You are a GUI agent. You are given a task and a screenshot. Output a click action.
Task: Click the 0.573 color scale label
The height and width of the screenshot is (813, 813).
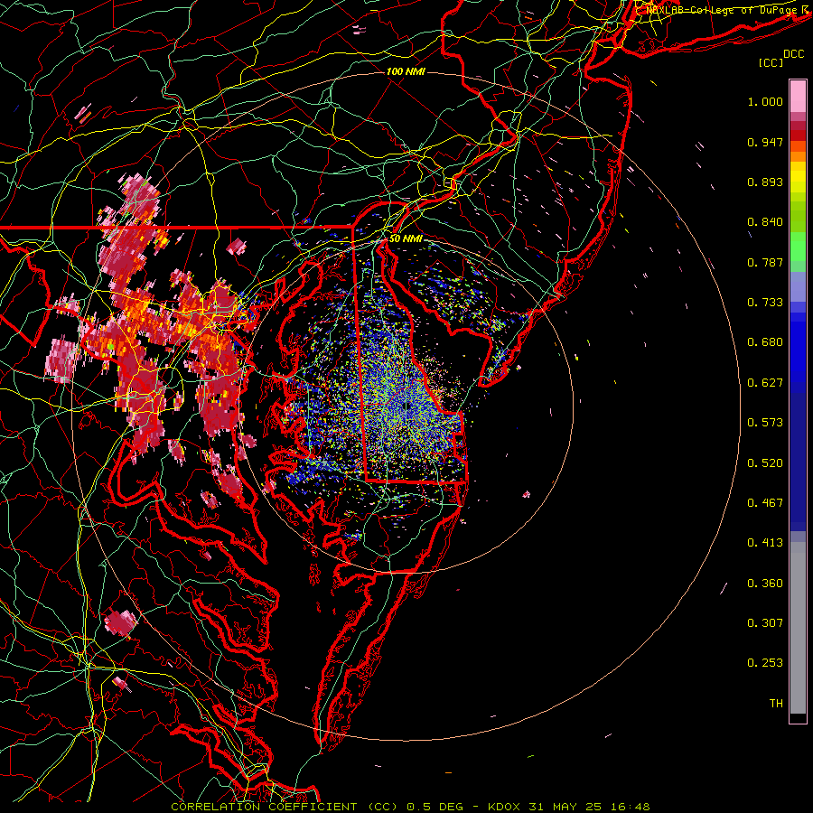(765, 423)
